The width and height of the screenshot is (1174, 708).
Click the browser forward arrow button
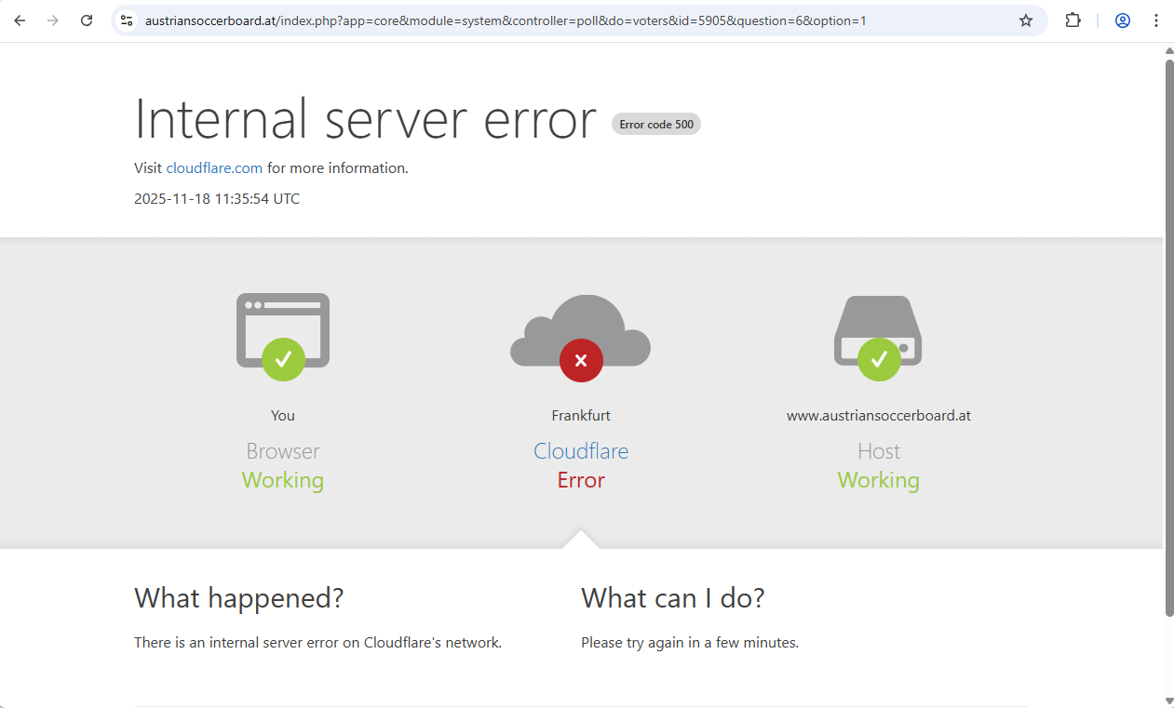(53, 20)
